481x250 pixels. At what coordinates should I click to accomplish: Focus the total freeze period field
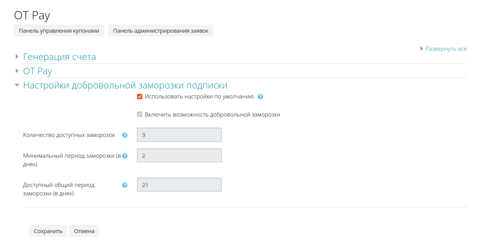click(x=179, y=185)
